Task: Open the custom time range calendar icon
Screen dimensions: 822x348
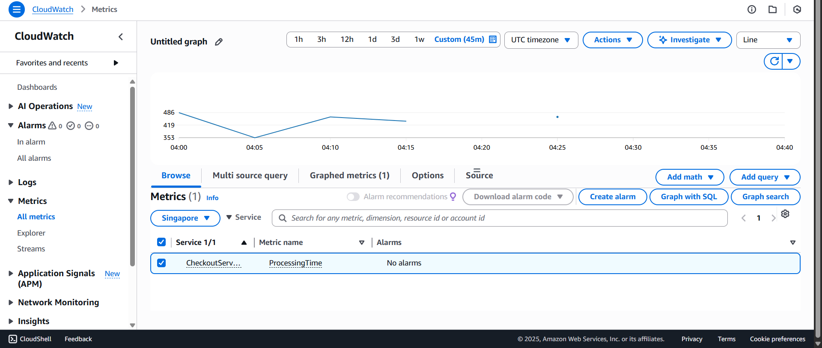Action: 493,39
